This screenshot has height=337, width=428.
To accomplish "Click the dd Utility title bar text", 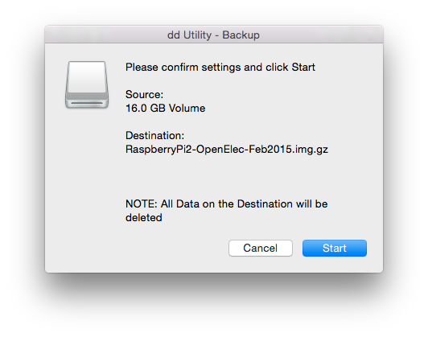I will [x=213, y=35].
